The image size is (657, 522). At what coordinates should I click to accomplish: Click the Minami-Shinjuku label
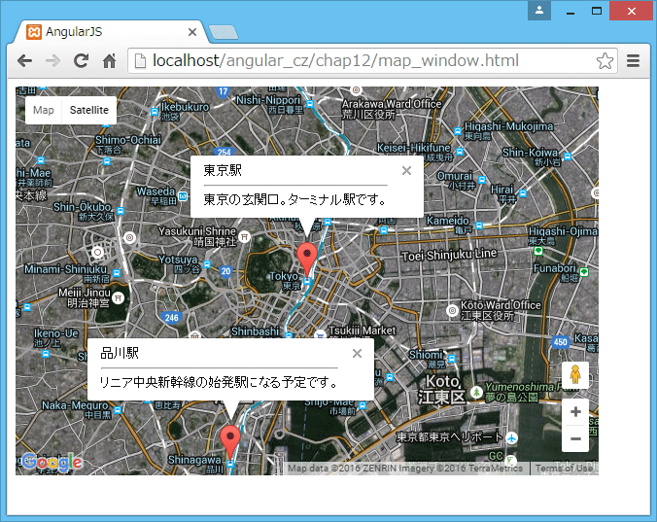point(65,269)
